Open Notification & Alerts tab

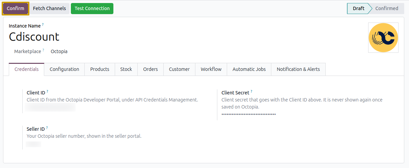coord(298,69)
